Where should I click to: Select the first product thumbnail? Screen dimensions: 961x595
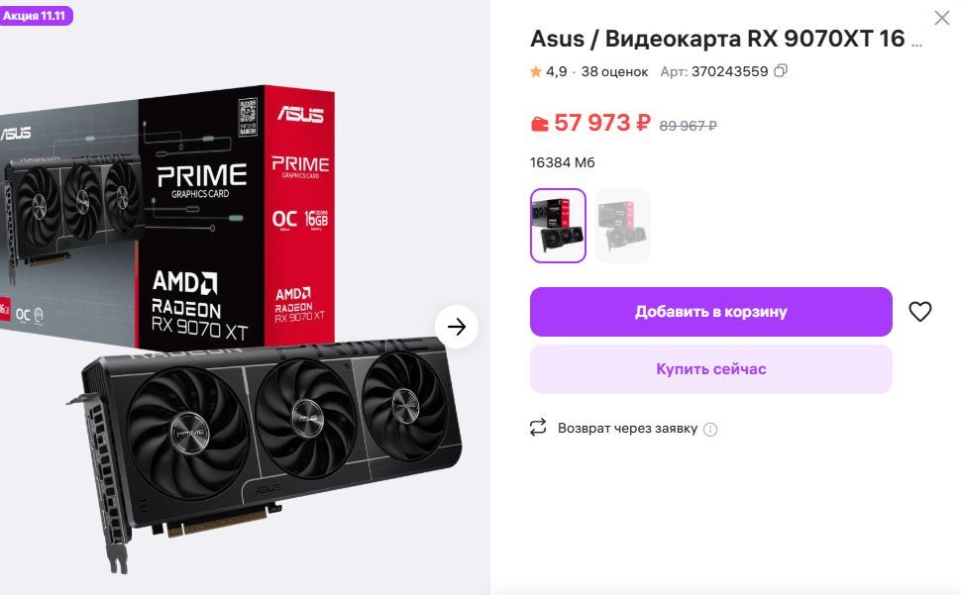pos(558,226)
